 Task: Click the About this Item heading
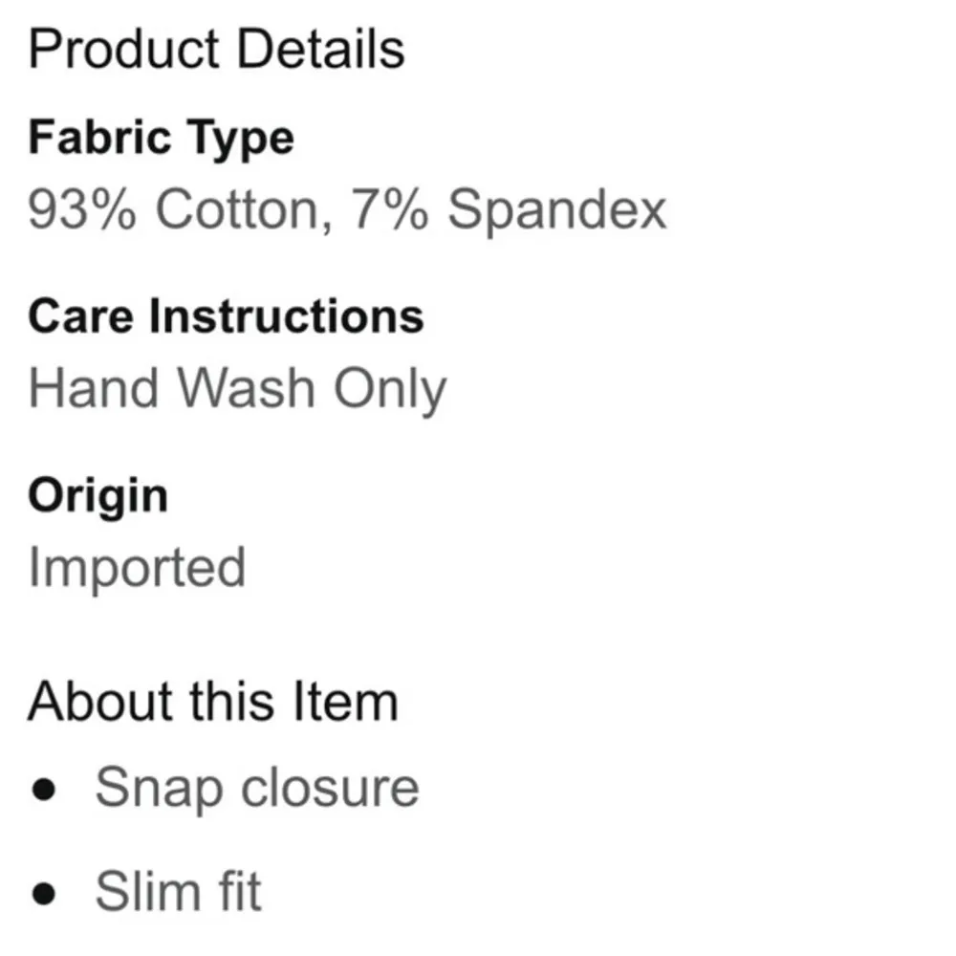click(x=212, y=701)
